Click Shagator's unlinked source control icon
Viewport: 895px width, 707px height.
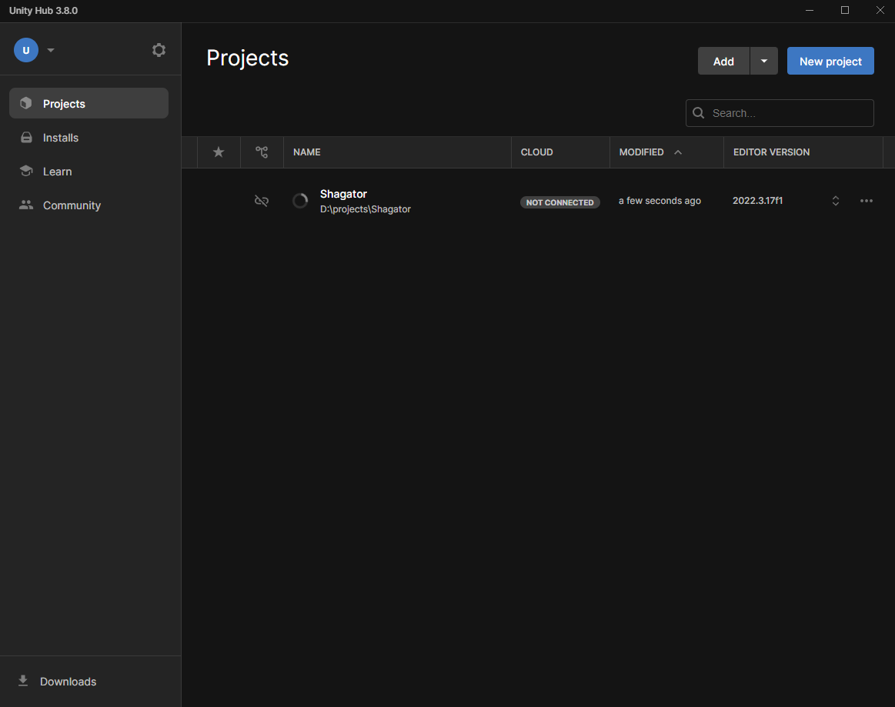click(x=262, y=201)
